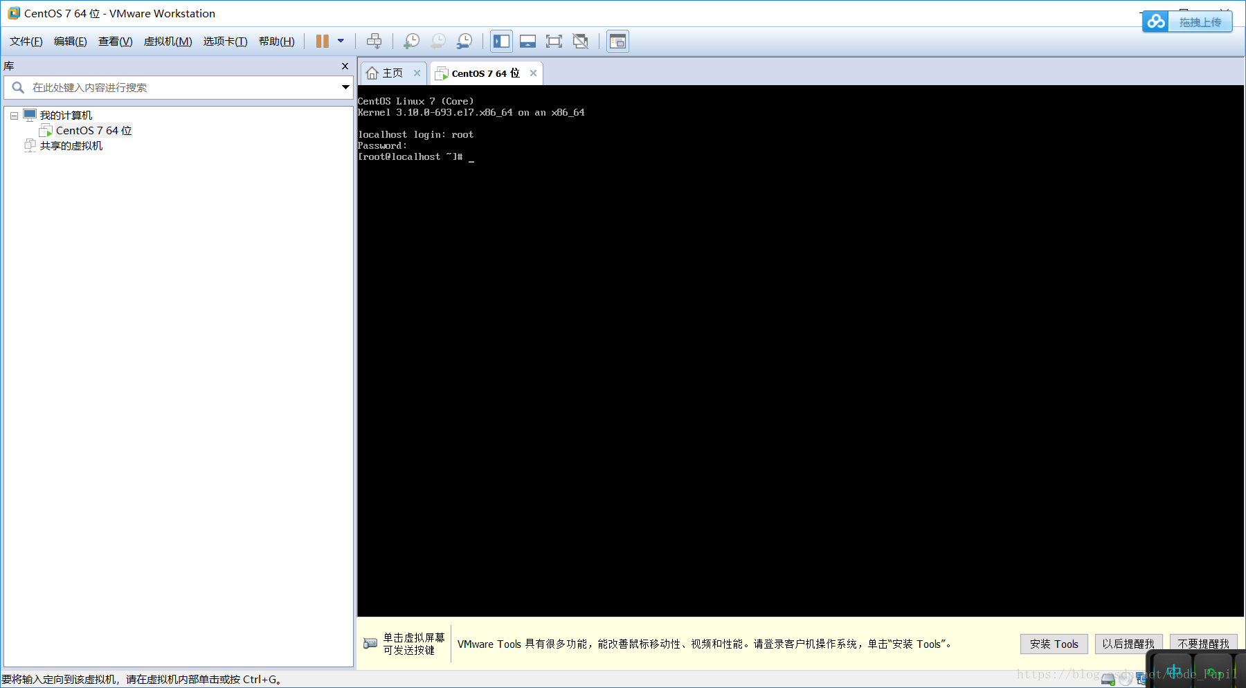
Task: Open the power options dropdown arrow
Action: (x=341, y=42)
